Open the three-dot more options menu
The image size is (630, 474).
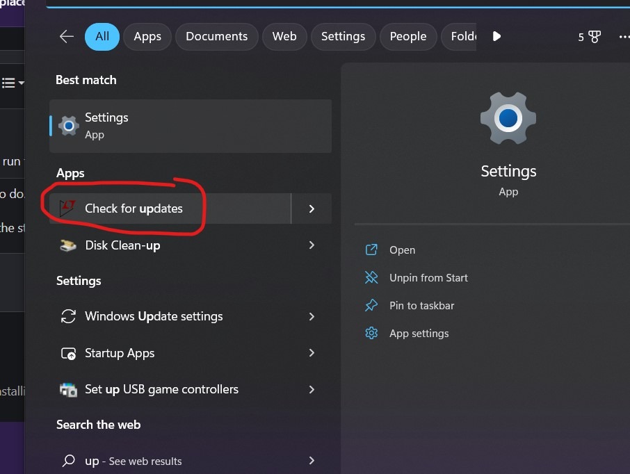pyautogui.click(x=624, y=37)
